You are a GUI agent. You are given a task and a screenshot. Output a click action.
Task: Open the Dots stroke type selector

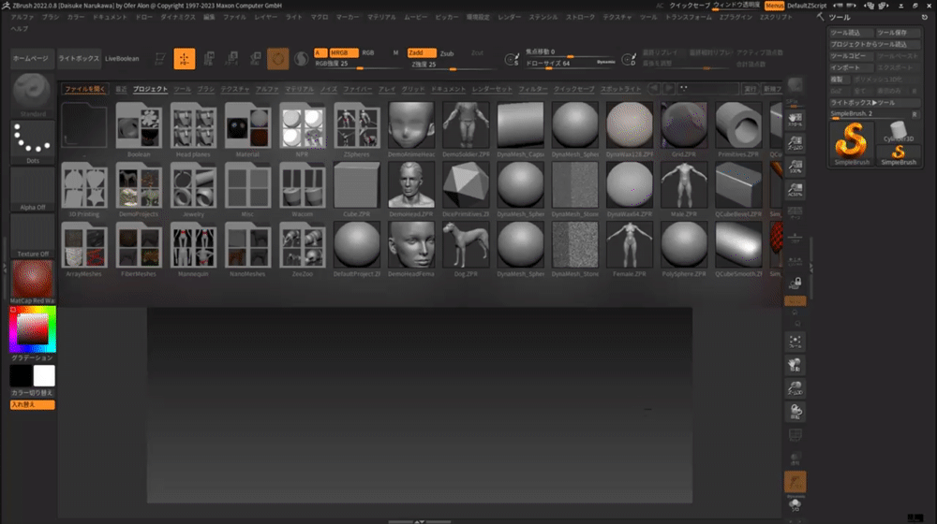(33, 140)
